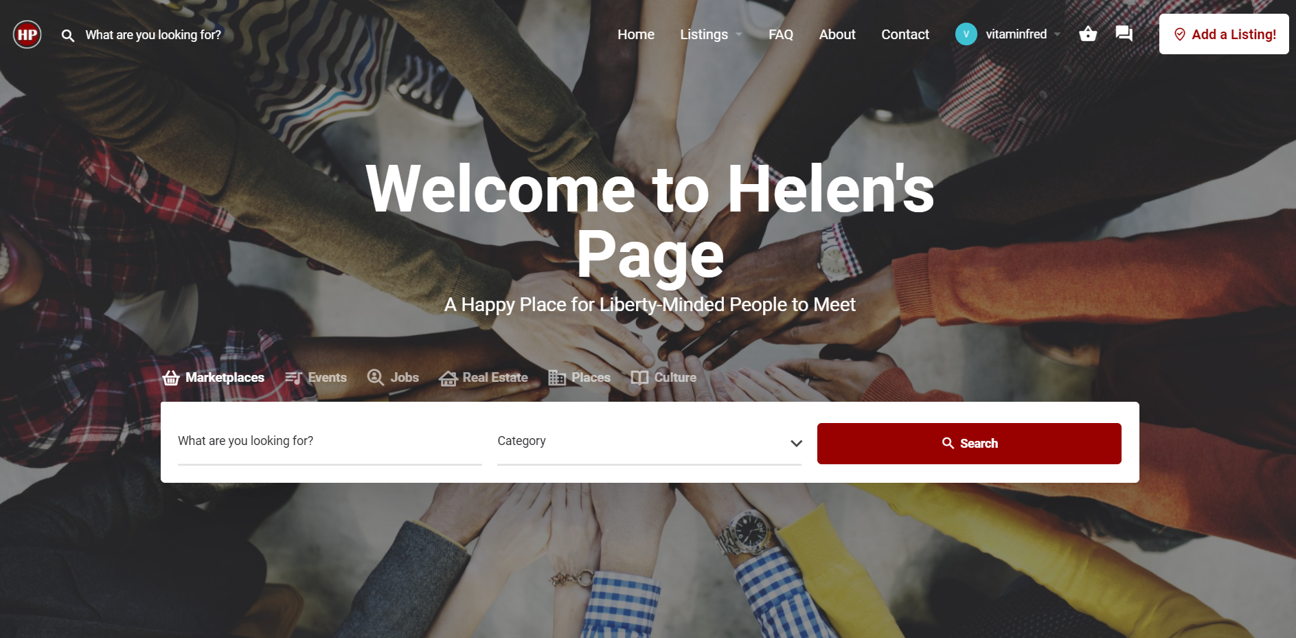Viewport: 1296px width, 638px height.
Task: Select the Places building icon
Action: (x=557, y=378)
